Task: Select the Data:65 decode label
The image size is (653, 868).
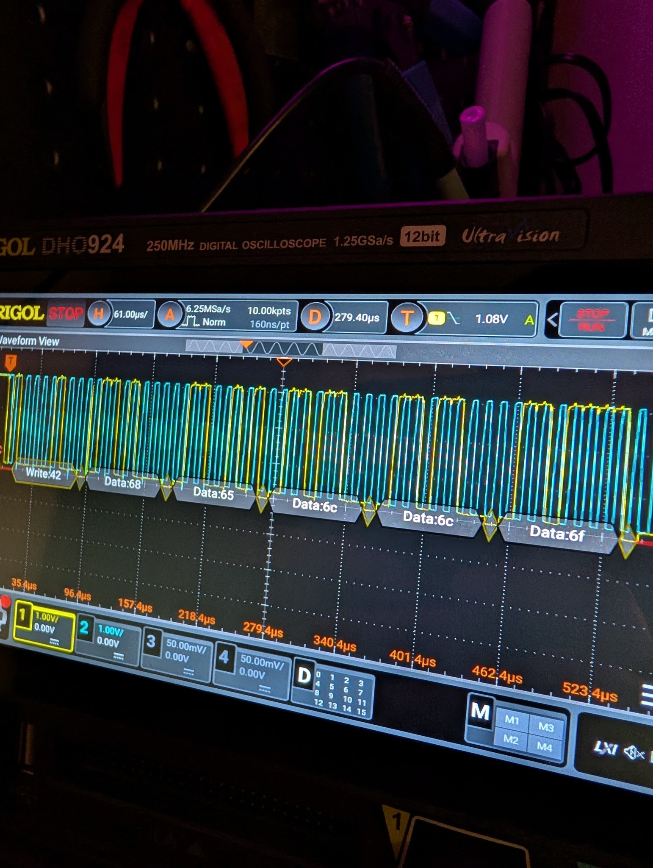Action: (x=213, y=493)
